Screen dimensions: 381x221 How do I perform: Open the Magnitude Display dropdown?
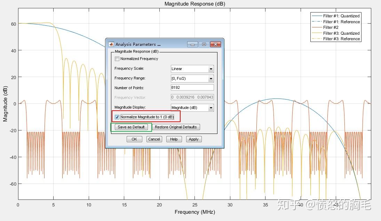tap(211, 108)
